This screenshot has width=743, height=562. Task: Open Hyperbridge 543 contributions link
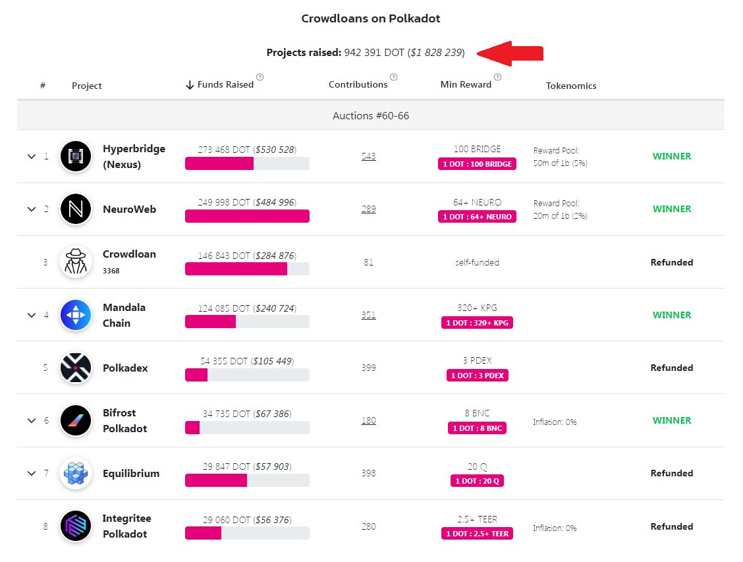click(x=368, y=157)
